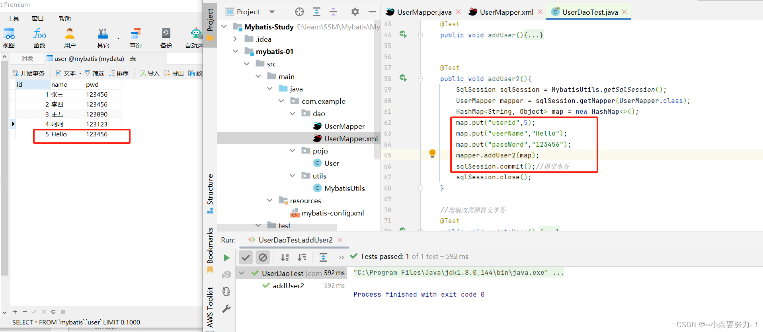Click Sort by Duration icon in Run panel
Screen dimensions: 763x332
(x=302, y=257)
